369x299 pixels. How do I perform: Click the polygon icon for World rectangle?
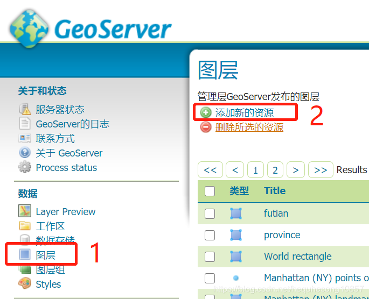click(x=236, y=257)
